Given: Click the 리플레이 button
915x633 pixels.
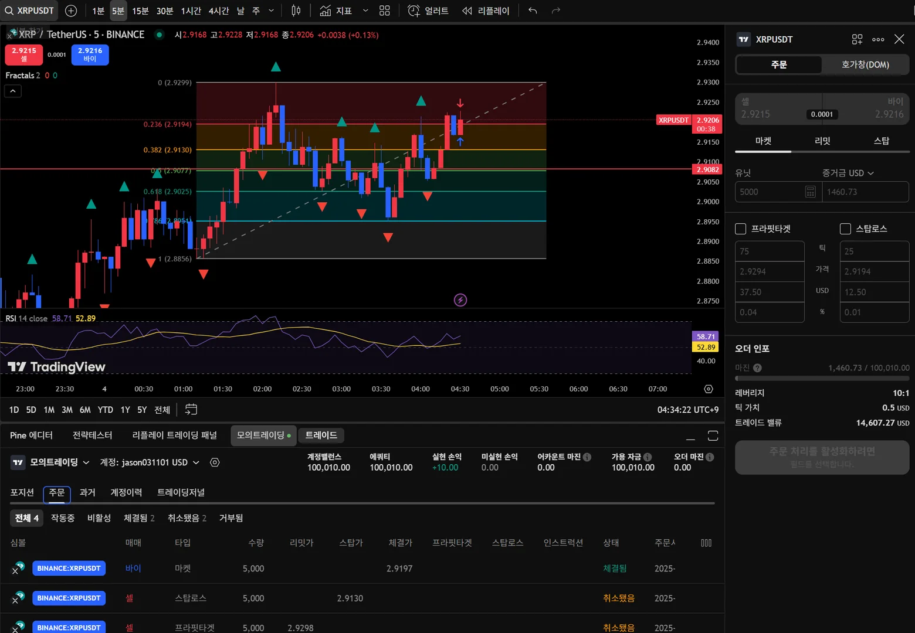Looking at the screenshot, I should pos(486,11).
